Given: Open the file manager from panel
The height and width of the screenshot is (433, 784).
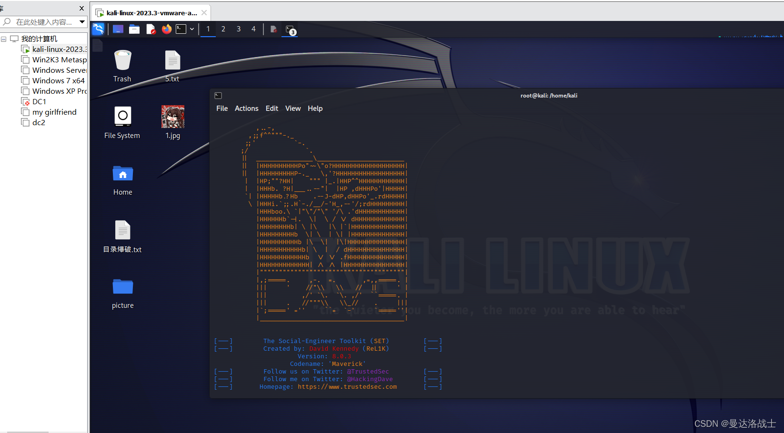Looking at the screenshot, I should point(134,29).
